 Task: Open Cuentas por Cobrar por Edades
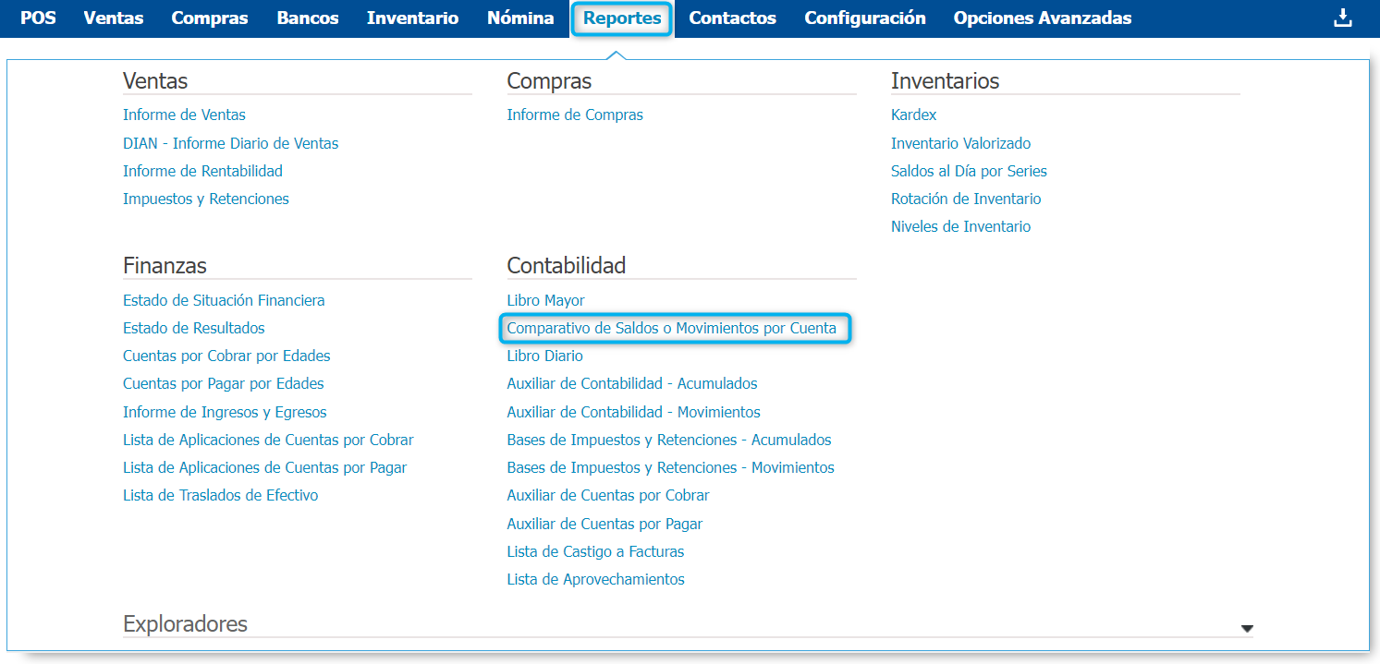click(x=226, y=356)
